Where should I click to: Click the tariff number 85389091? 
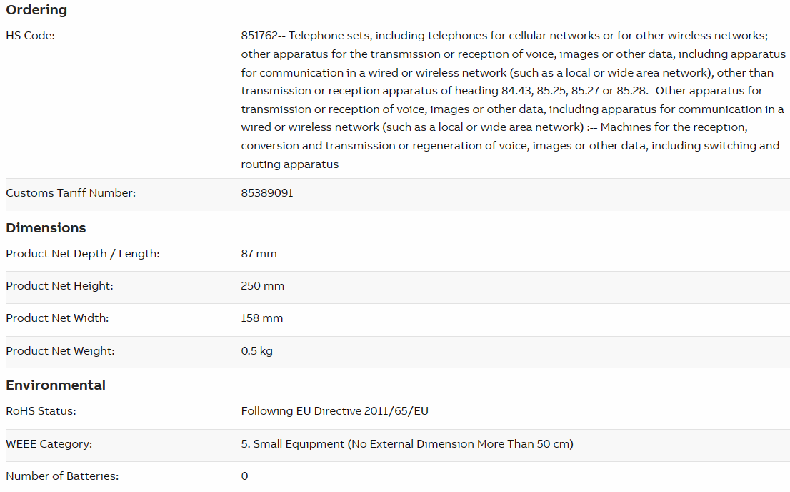pos(267,193)
